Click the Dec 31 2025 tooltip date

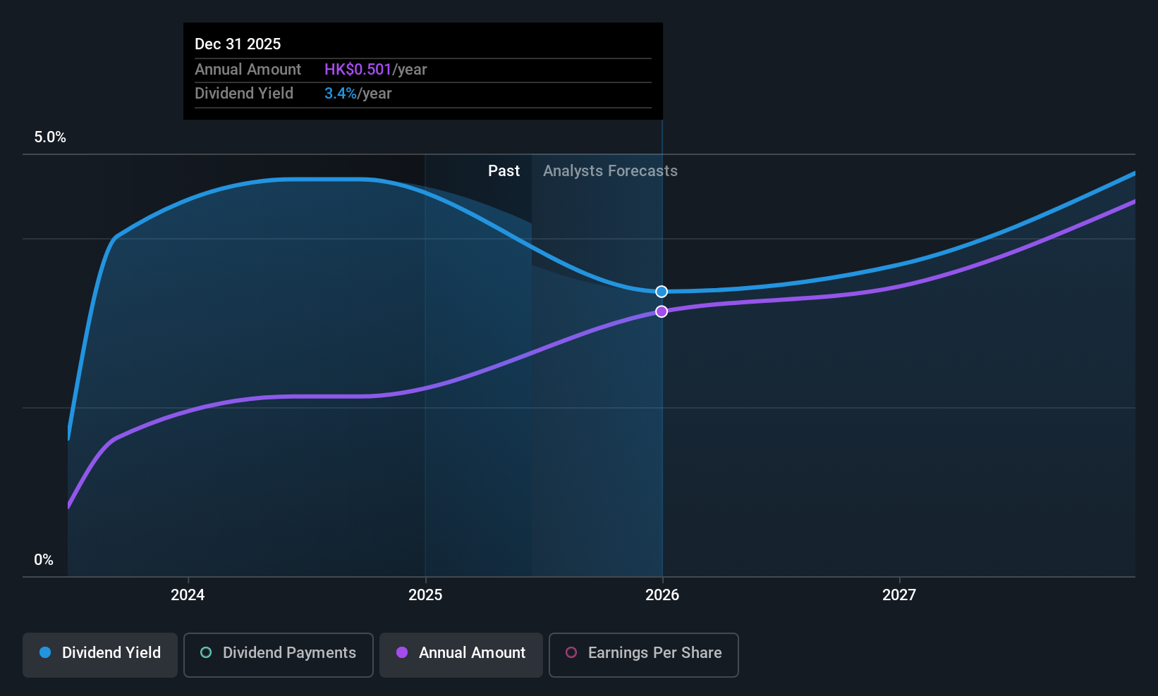[x=238, y=44]
